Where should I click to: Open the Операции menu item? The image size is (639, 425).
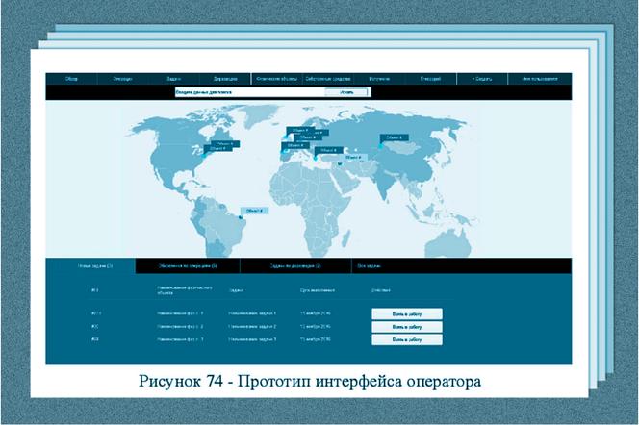click(123, 79)
